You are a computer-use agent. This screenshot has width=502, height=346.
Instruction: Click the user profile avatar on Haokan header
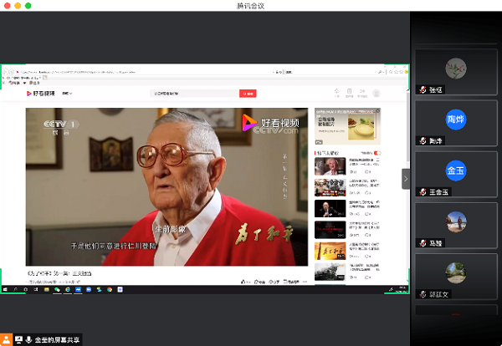tap(376, 93)
